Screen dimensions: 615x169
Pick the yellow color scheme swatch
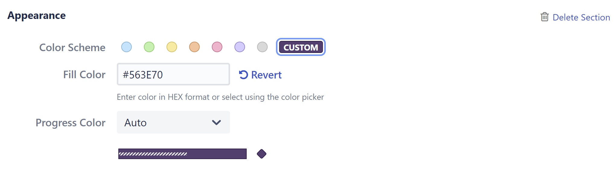172,47
